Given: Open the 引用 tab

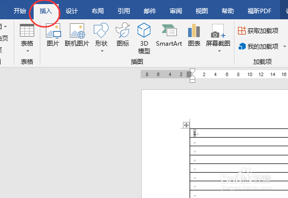Looking at the screenshot, I should [x=124, y=11].
